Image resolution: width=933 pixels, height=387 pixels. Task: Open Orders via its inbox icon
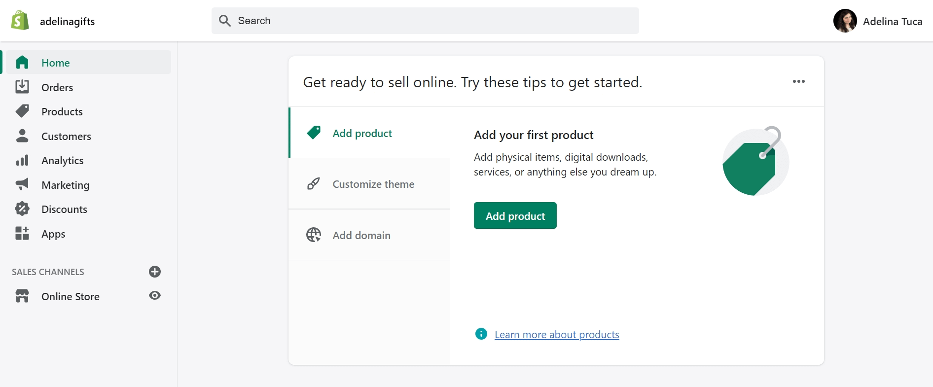pos(22,87)
